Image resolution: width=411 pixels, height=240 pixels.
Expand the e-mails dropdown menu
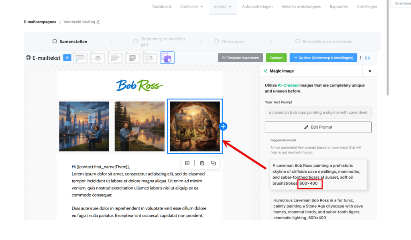point(222,6)
